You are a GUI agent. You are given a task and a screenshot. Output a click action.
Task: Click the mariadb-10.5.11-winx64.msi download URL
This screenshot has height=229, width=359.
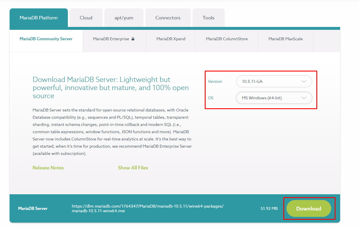[148, 208]
